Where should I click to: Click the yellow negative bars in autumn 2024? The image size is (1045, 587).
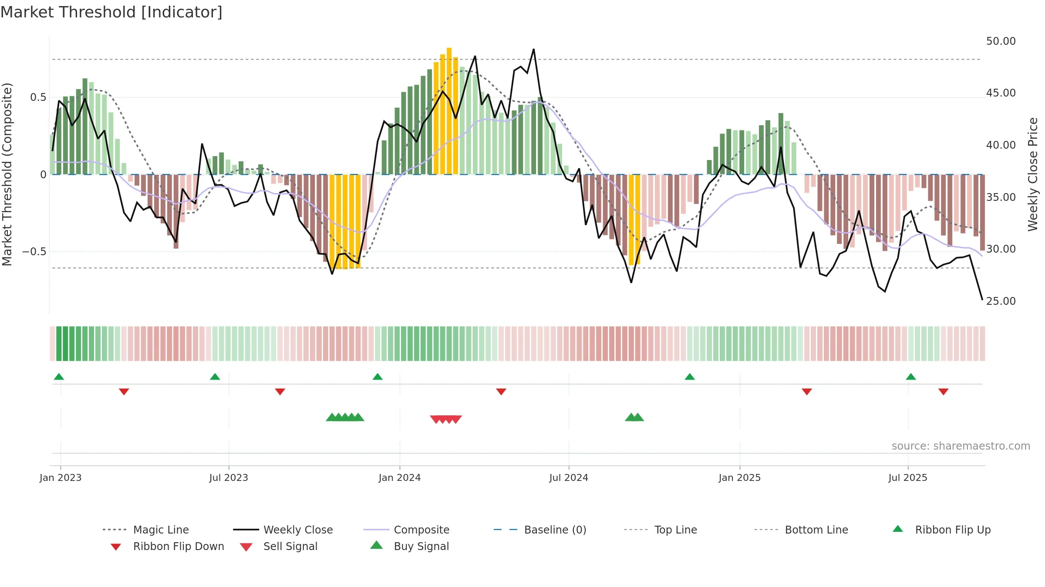click(634, 220)
